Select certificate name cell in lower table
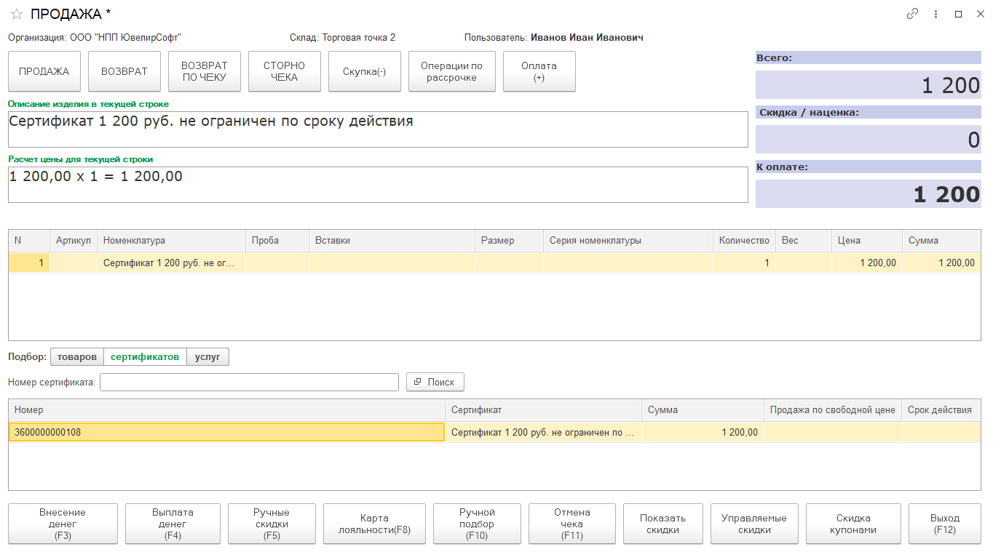 [543, 432]
